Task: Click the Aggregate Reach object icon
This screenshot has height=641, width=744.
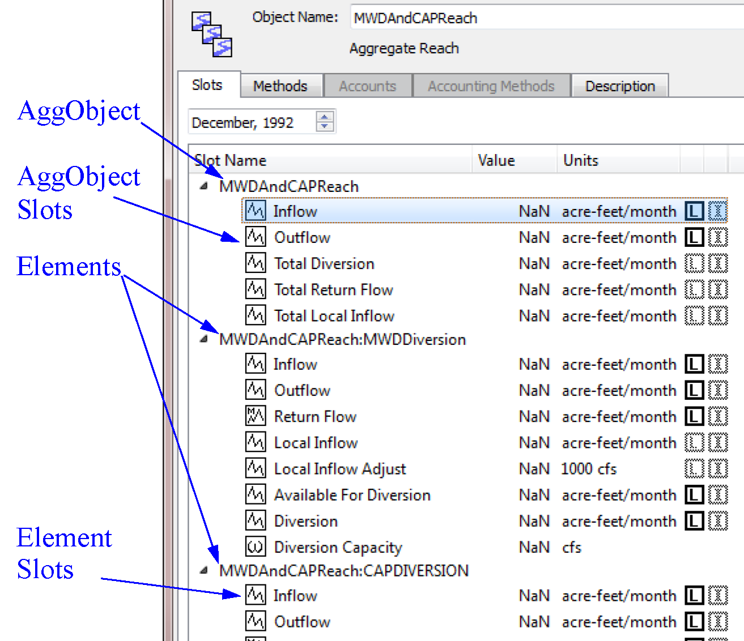Action: [211, 35]
